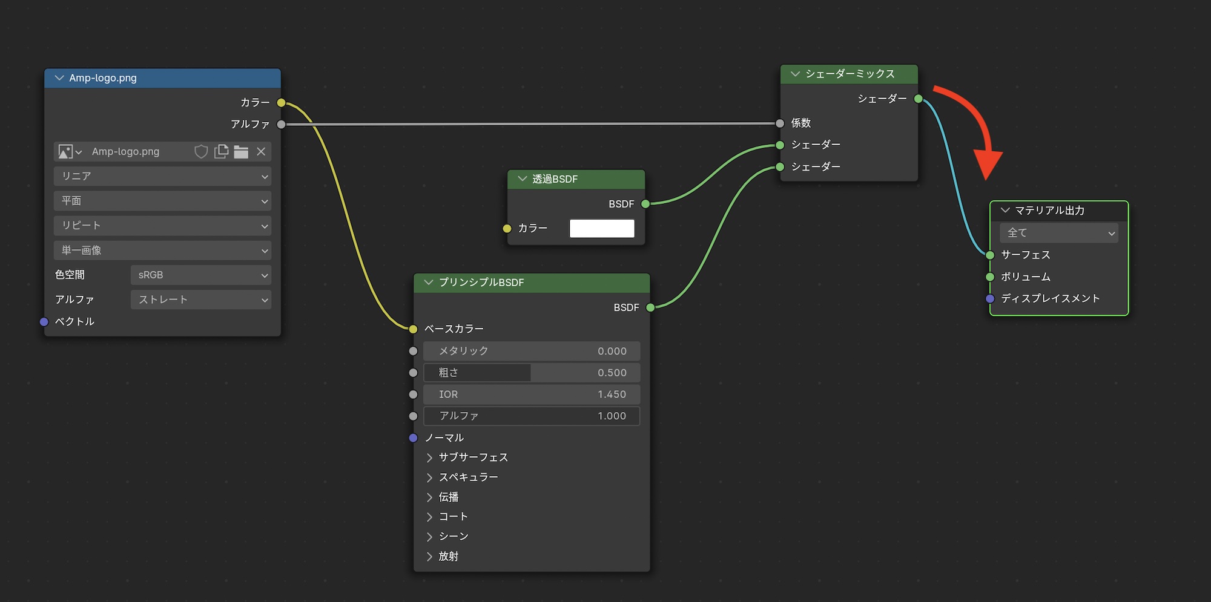Click the サーフェス input socket

[x=990, y=255]
